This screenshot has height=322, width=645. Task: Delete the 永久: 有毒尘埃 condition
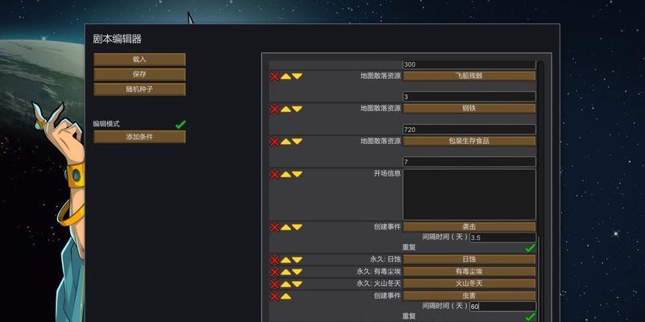point(274,272)
